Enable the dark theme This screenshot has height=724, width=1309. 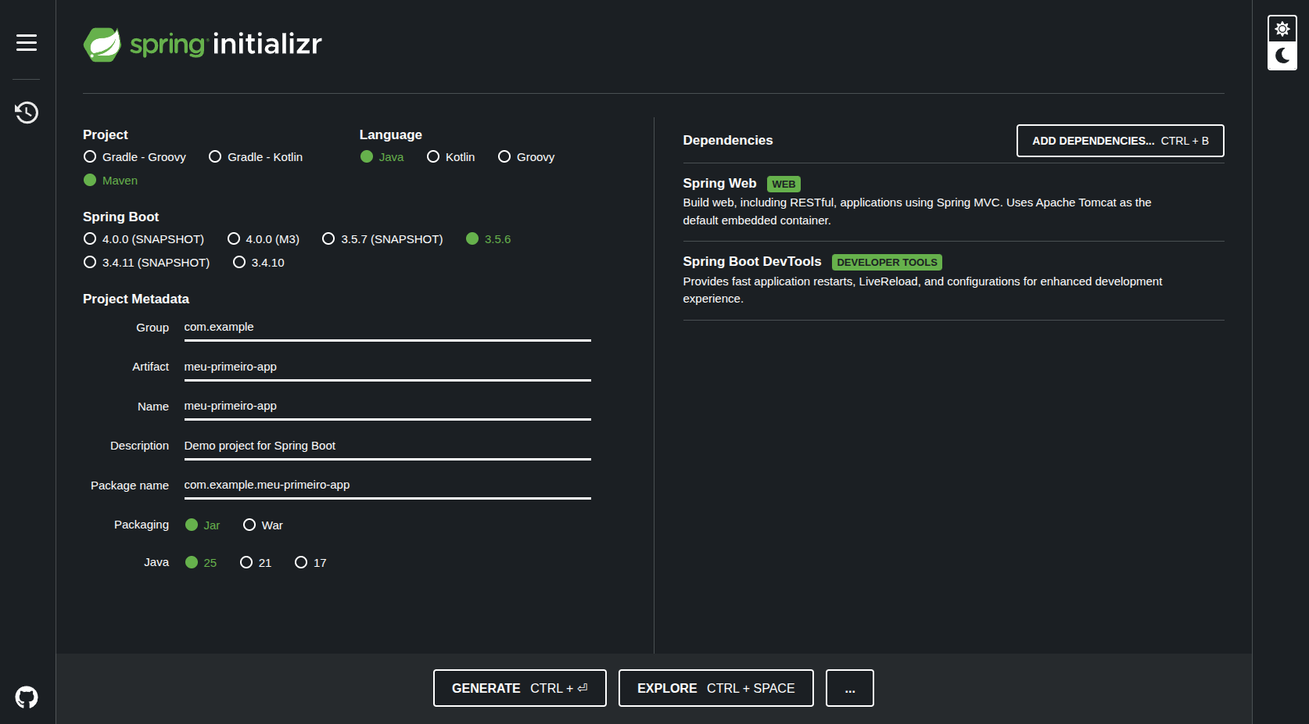coord(1282,56)
